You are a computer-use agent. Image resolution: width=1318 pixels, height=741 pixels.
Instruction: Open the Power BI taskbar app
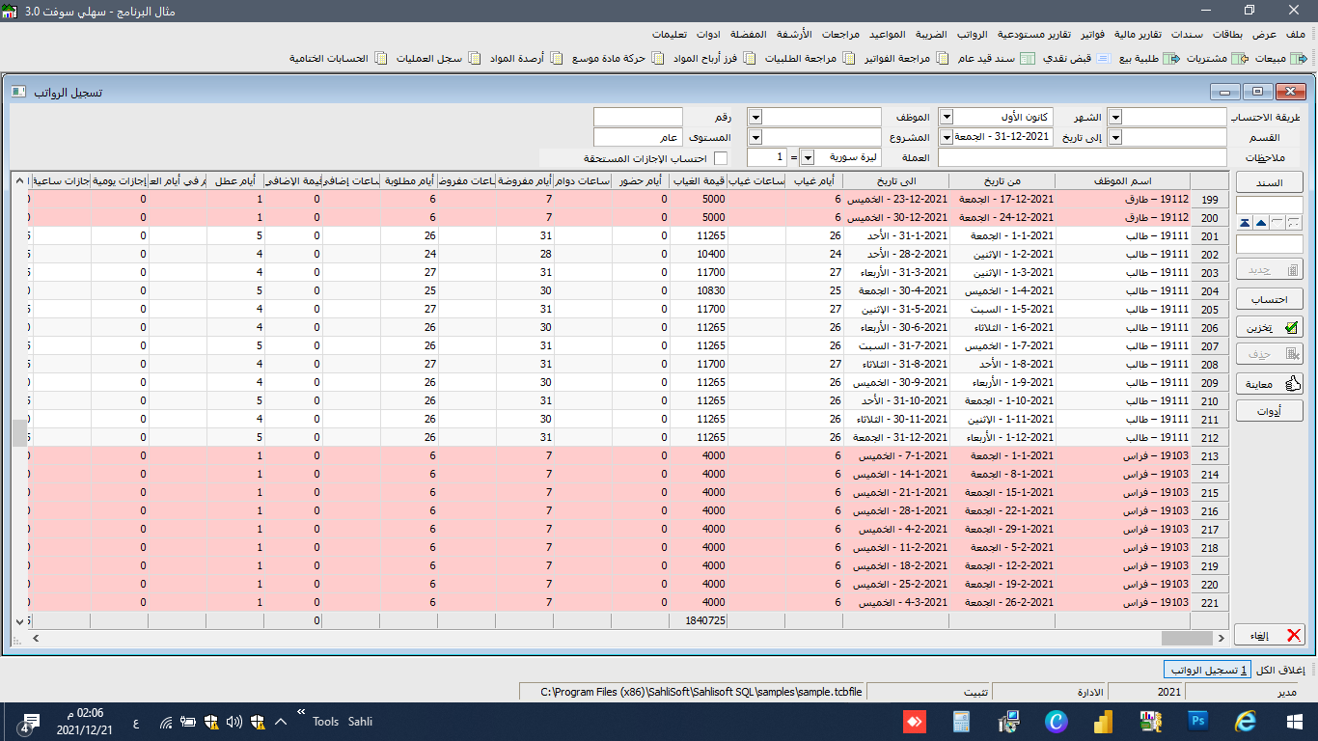click(1105, 721)
